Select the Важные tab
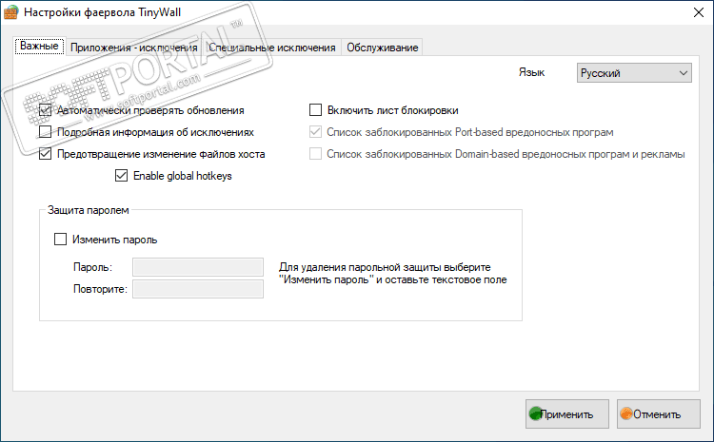The width and height of the screenshot is (714, 442). coord(40,46)
